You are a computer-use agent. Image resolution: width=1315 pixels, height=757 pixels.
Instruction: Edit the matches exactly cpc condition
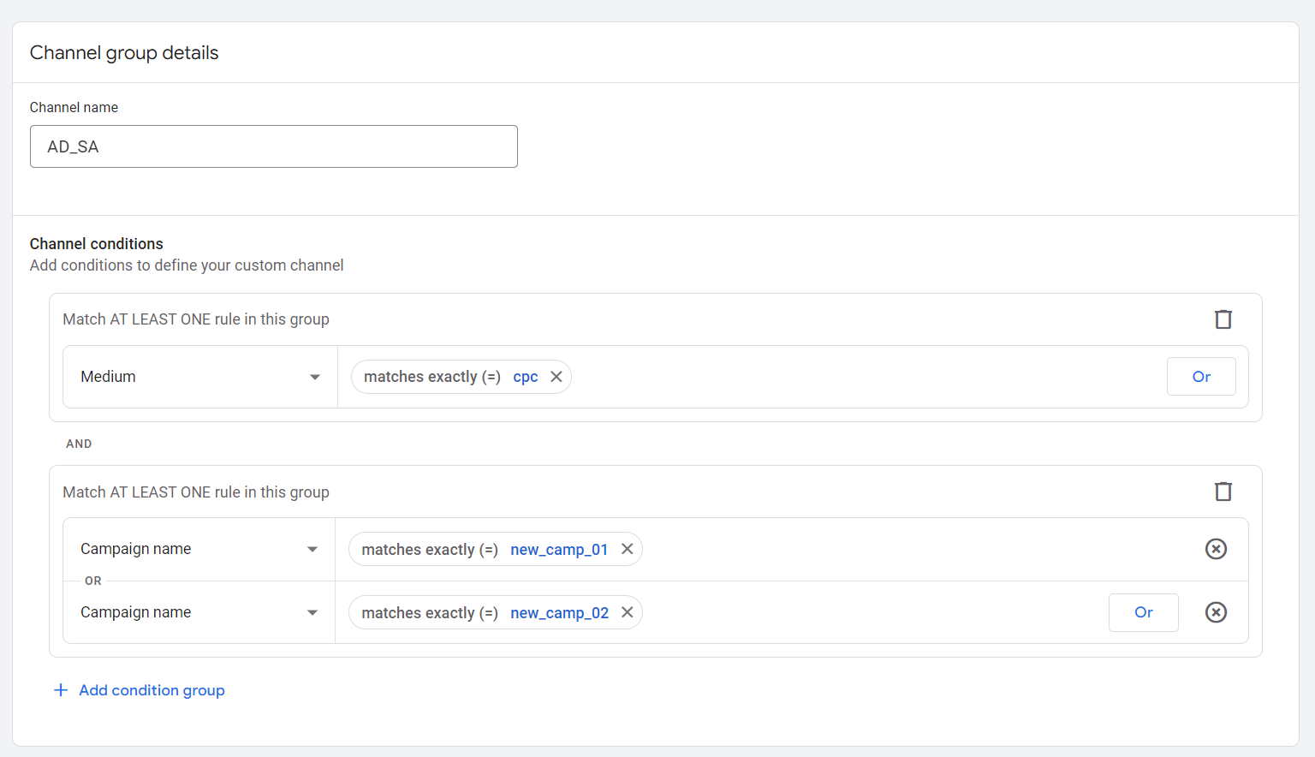point(432,377)
